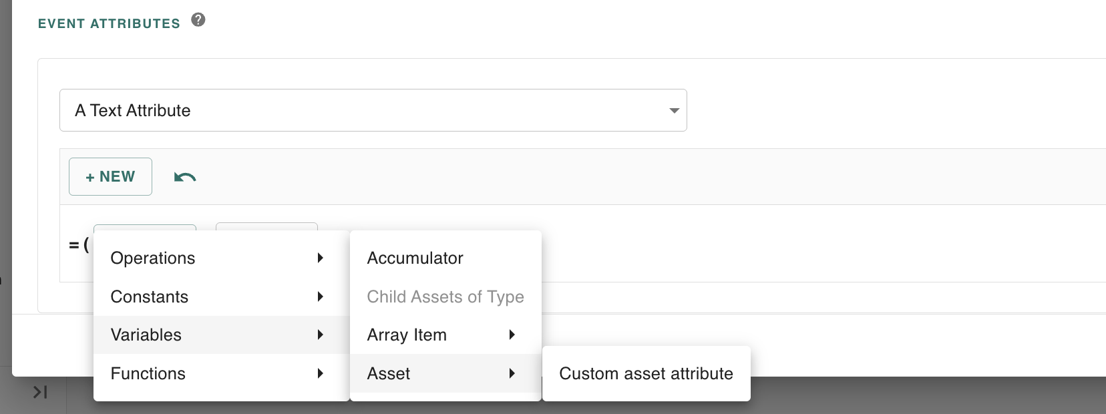
Task: Click the undo arrow icon
Action: click(x=185, y=177)
